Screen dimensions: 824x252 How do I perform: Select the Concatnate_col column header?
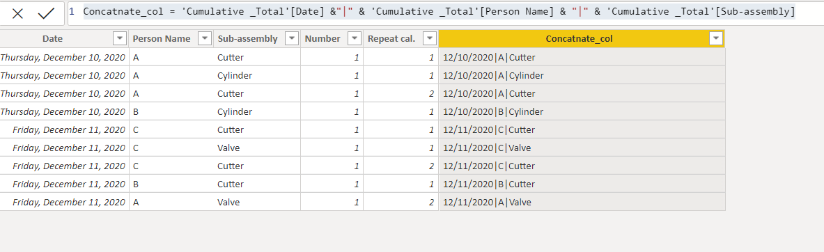[579, 39]
